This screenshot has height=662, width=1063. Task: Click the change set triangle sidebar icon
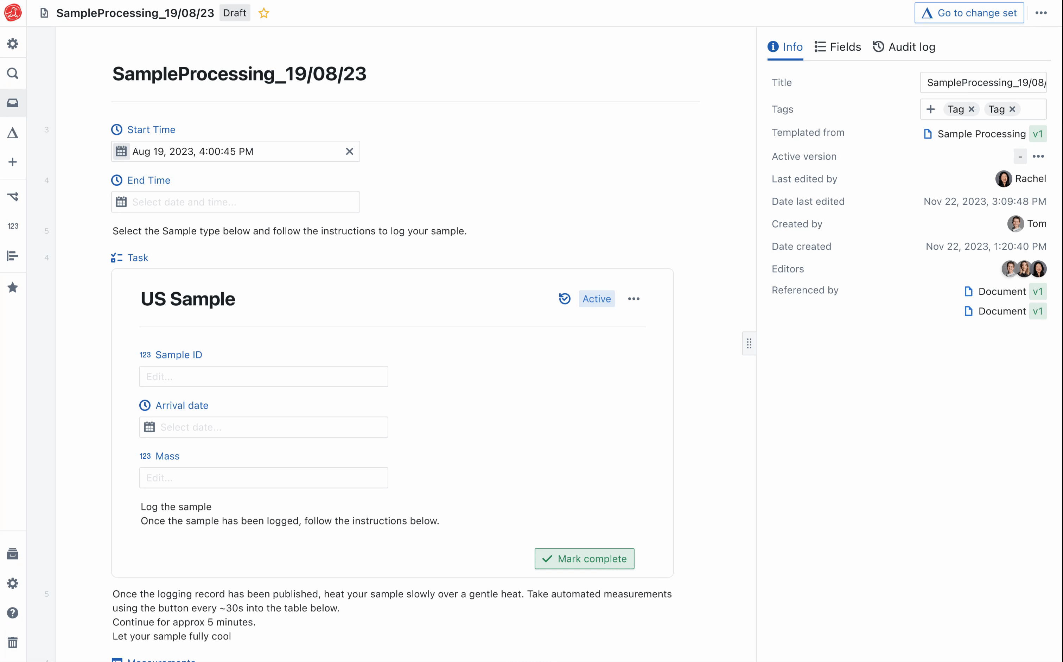[13, 133]
